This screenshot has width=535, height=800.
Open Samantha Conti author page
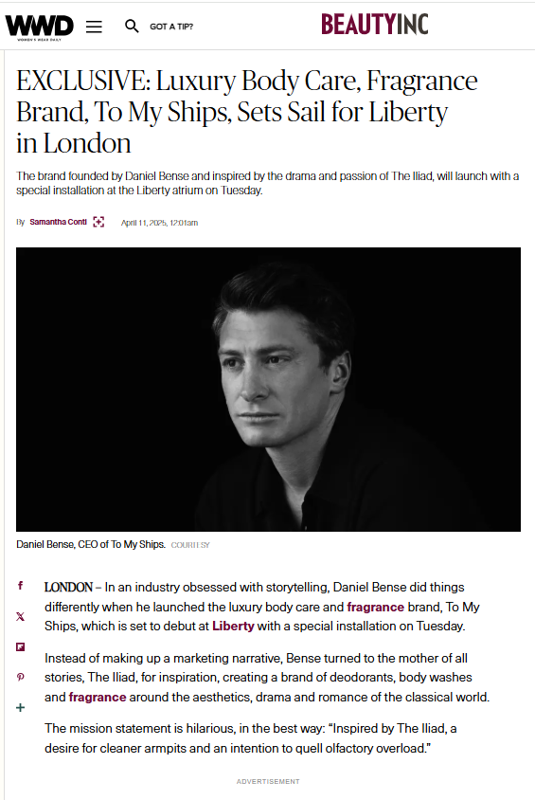[58, 222]
